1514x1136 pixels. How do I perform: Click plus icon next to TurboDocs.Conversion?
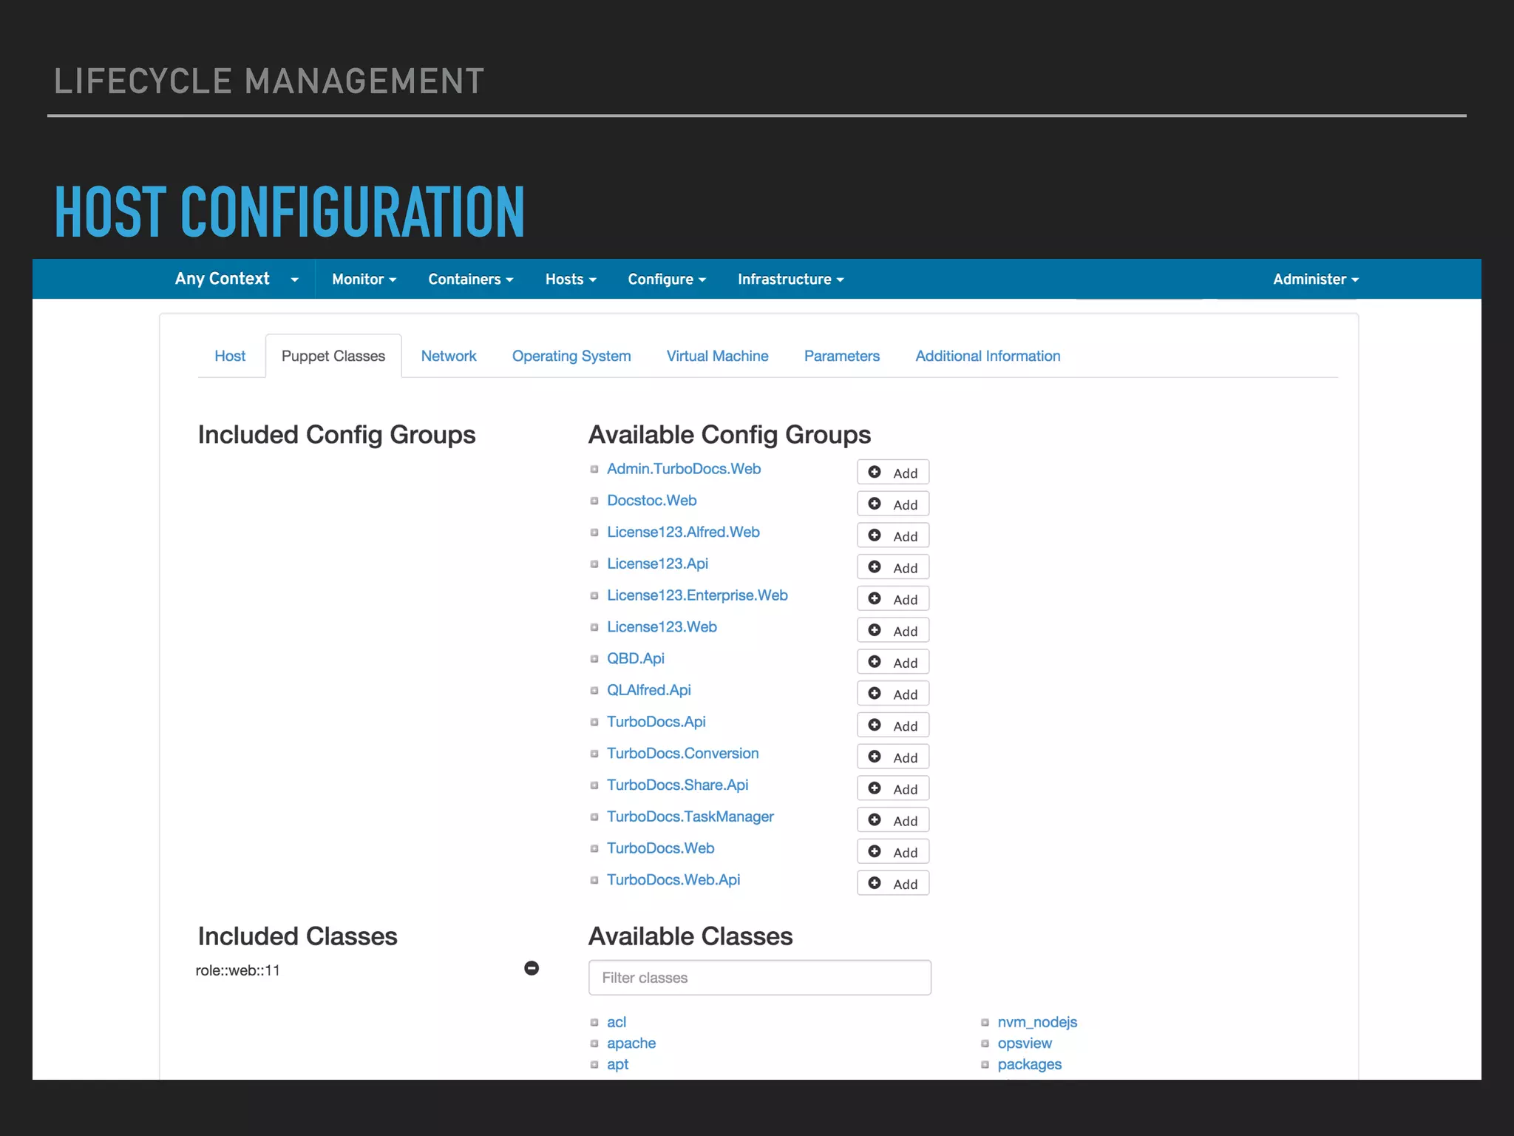pos(875,756)
